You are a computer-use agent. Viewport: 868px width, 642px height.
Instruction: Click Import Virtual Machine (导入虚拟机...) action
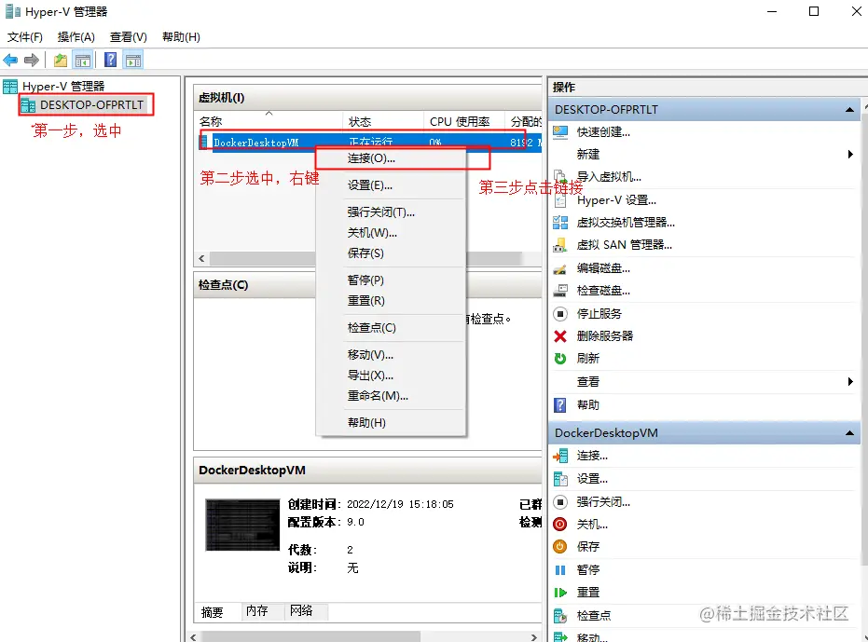609,177
